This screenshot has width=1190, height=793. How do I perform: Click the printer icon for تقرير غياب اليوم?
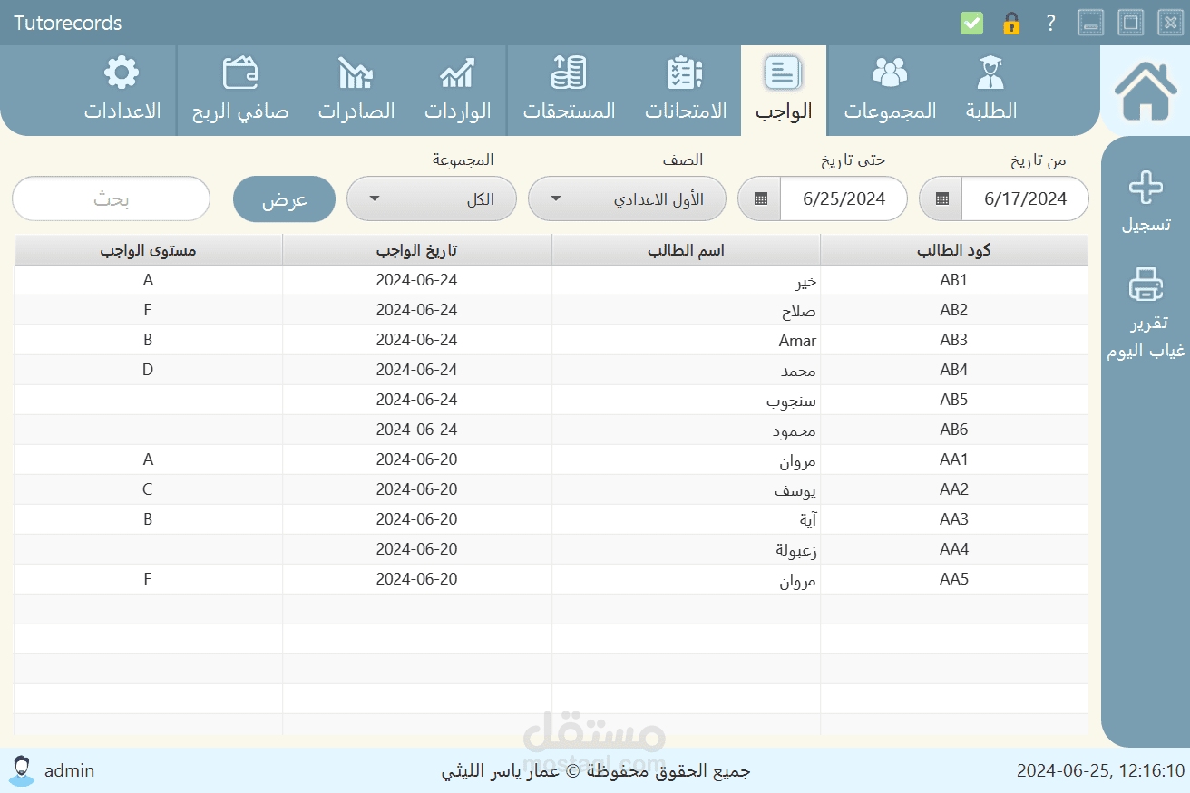click(x=1146, y=284)
